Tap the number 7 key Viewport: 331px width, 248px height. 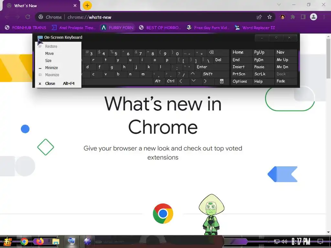pos(139,53)
